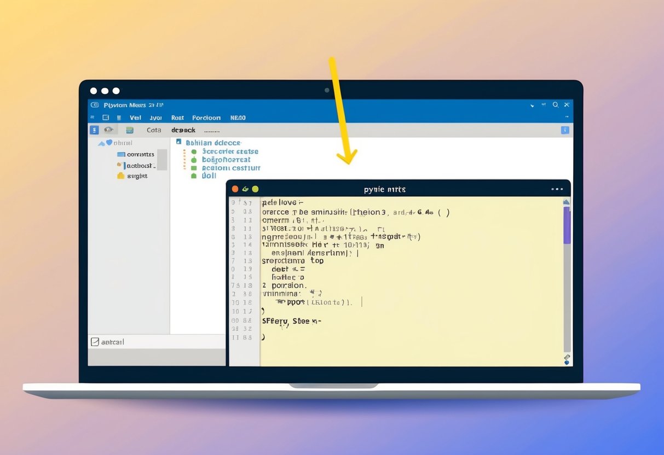
Task: Click the green status dot beside bogrohosreat
Action: [193, 160]
